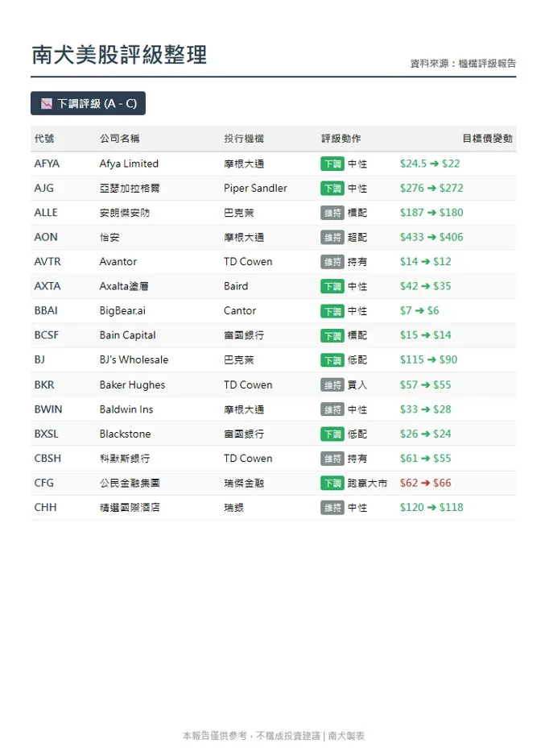Click price change $115 → $90
This screenshot has width=545, height=752.
point(428,359)
